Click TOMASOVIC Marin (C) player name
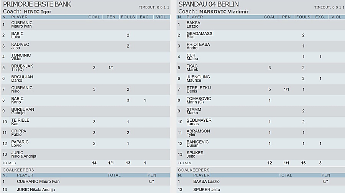 (199, 100)
